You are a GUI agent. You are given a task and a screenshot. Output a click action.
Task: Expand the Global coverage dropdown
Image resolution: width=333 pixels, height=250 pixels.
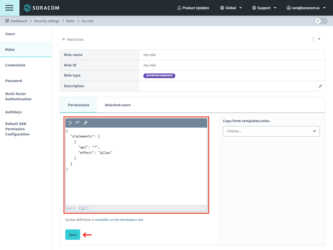coord(231,8)
